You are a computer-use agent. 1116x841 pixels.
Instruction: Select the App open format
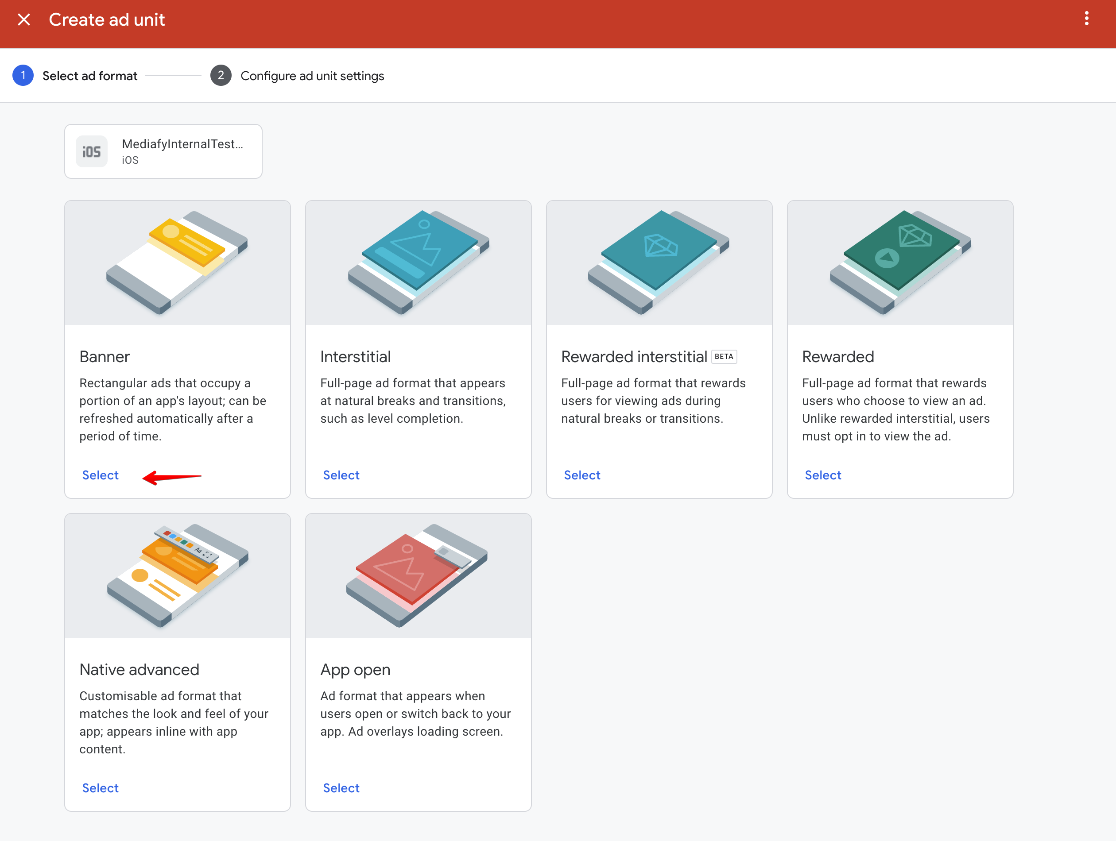coord(341,787)
